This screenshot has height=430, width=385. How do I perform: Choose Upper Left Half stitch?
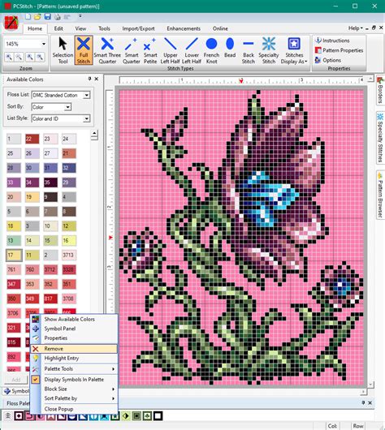coord(170,50)
